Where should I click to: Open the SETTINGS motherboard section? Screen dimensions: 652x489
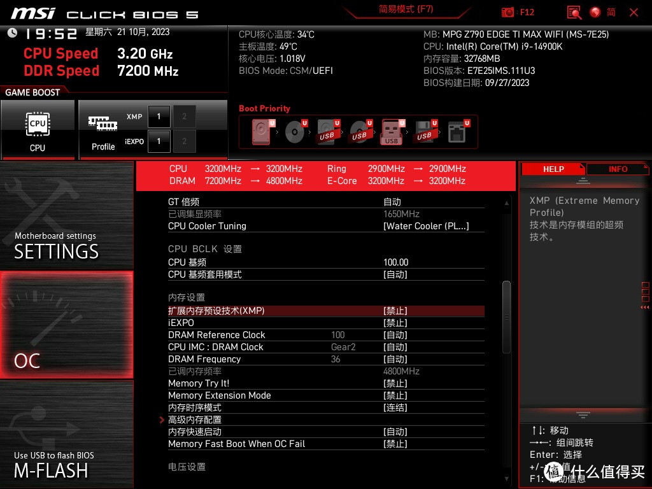pyautogui.click(x=66, y=215)
